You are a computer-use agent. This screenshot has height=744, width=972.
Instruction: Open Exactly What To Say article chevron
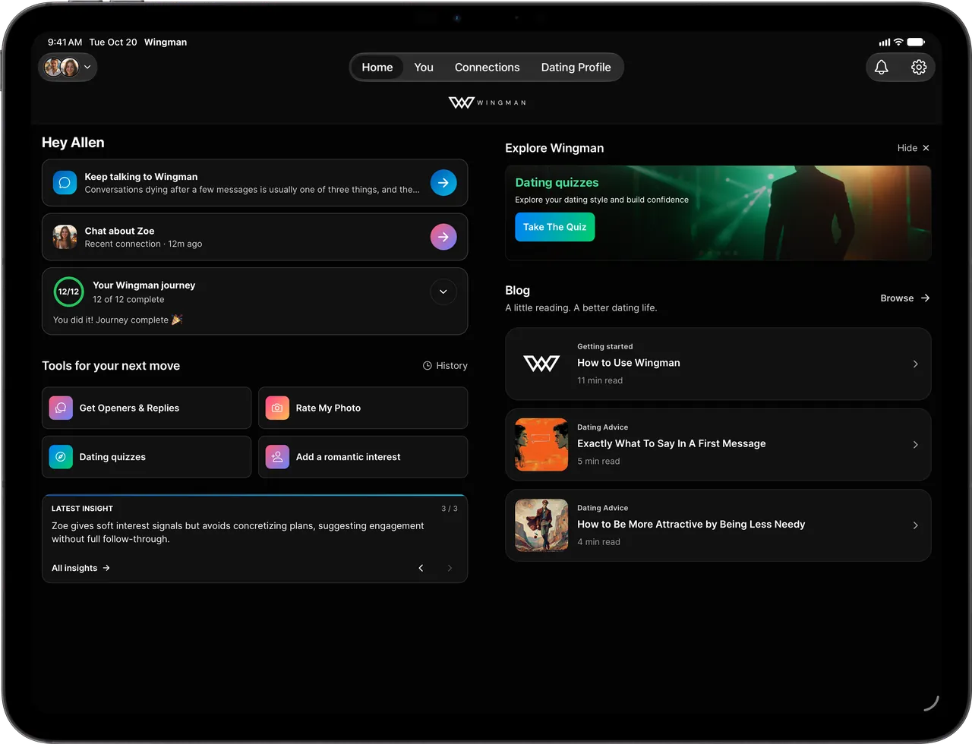[915, 445]
